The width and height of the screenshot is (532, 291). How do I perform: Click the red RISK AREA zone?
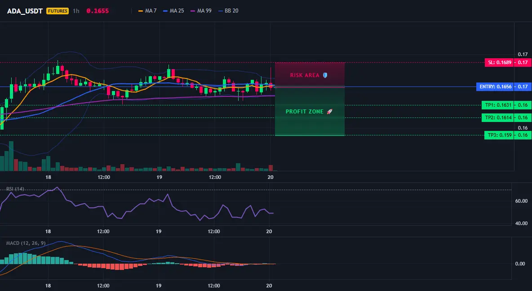310,74
